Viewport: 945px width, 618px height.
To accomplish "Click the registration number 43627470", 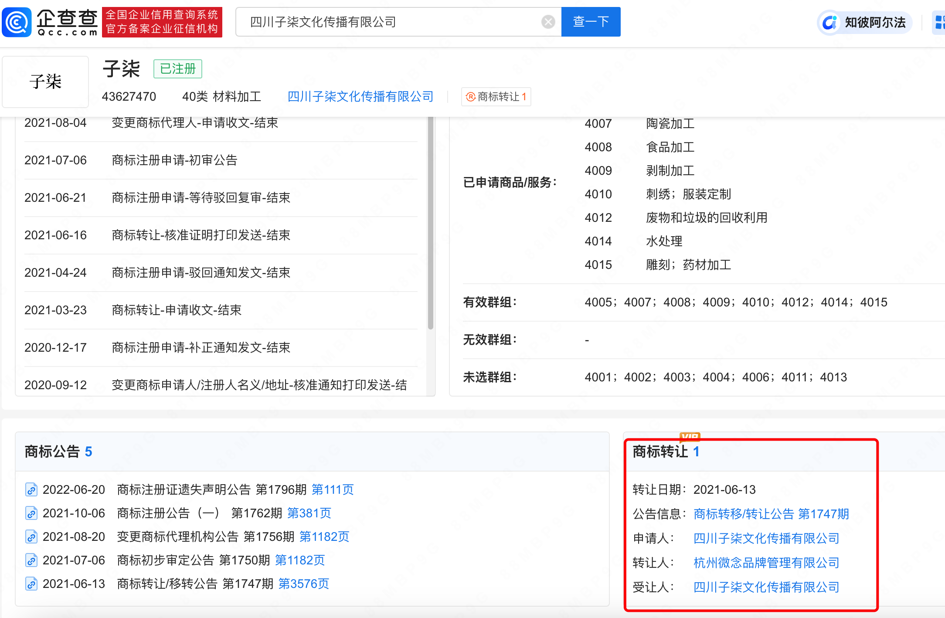I will (129, 96).
